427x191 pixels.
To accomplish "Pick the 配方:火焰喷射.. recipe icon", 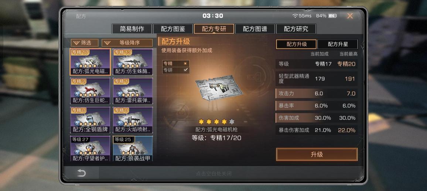I will tap(133, 120).
